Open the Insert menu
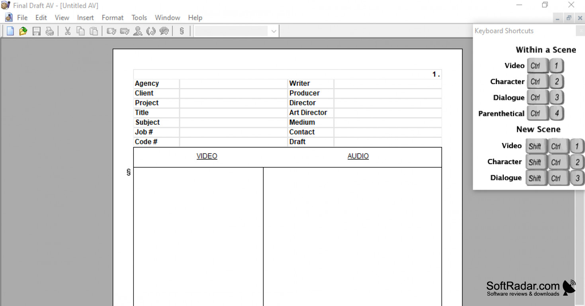Viewport: 585px width, 306px height. (85, 18)
